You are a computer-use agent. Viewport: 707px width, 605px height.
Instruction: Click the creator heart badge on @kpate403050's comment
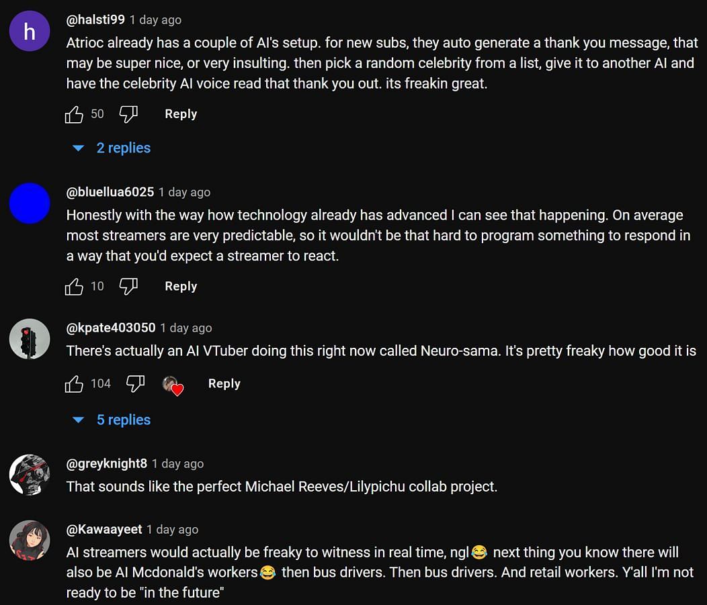tap(173, 385)
